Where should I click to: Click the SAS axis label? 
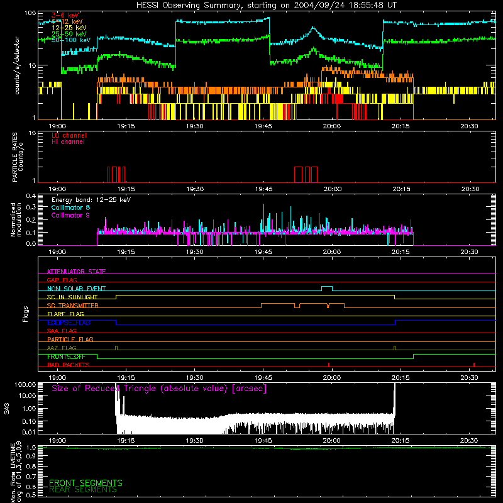point(6,409)
